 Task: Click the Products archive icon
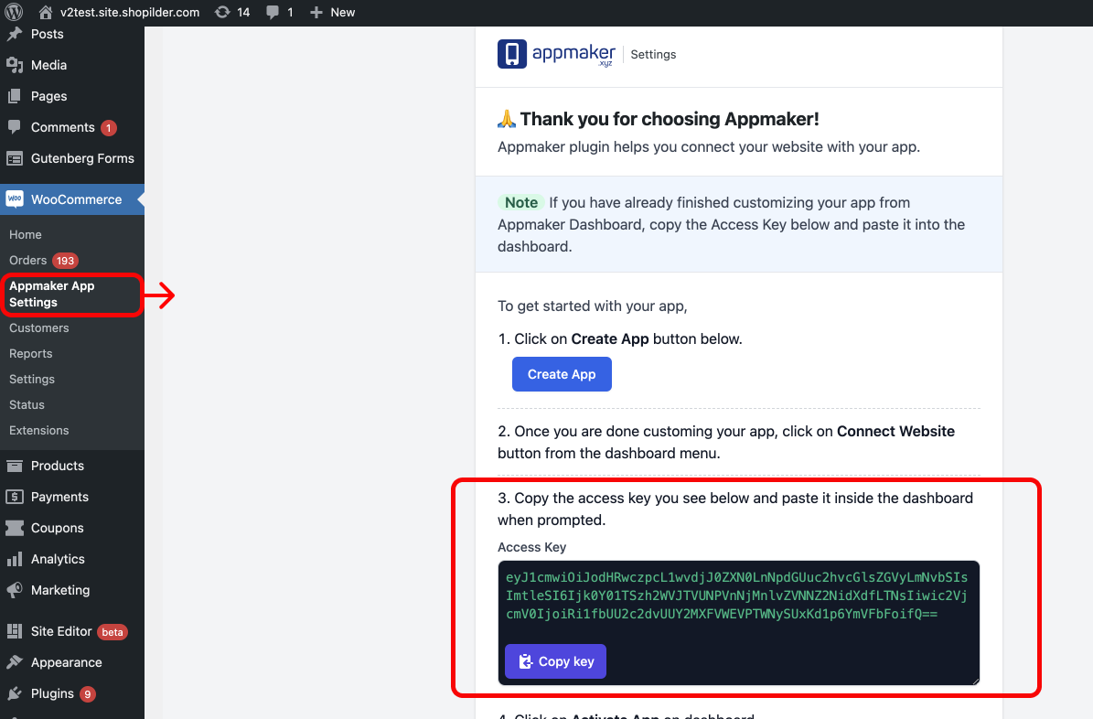(x=15, y=466)
